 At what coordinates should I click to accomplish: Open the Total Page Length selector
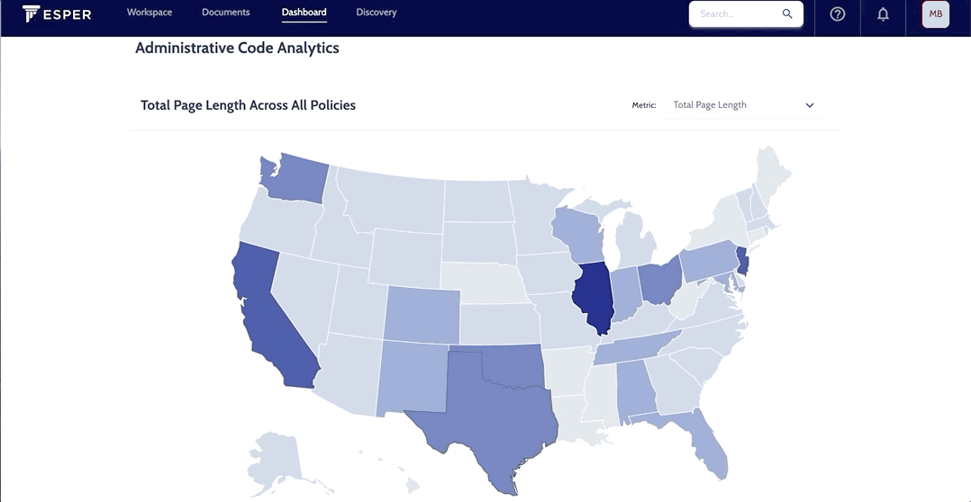point(743,105)
